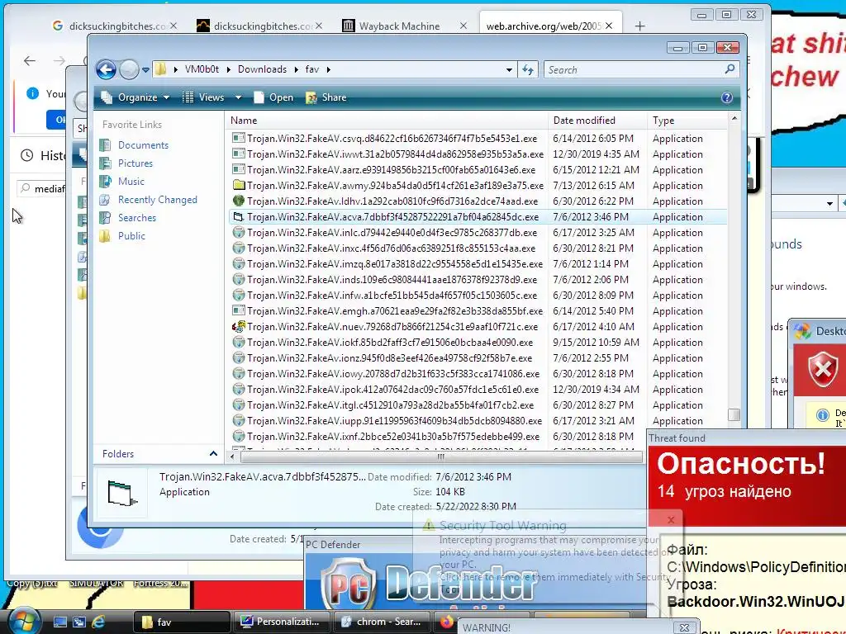Click file name Trojan.Win32.FakeAv.ionz.945f0d8e3eef426ea49758cf92f58b7e.exe
846x634 pixels.
click(390, 358)
